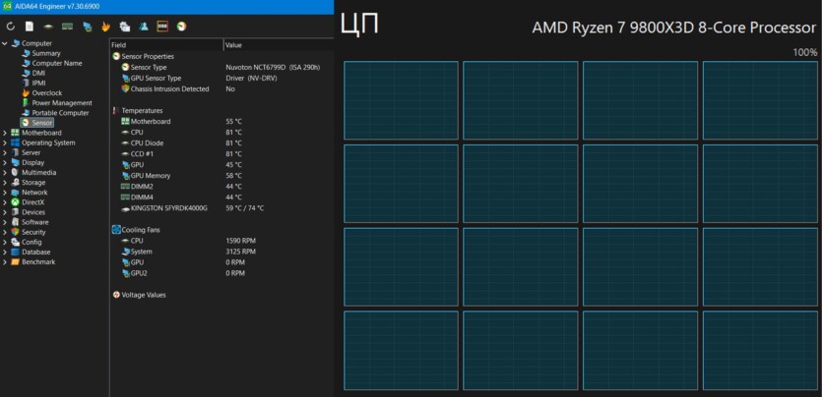Click the computer-with-window toolbar icon
This screenshot has height=397, width=822.
point(124,27)
